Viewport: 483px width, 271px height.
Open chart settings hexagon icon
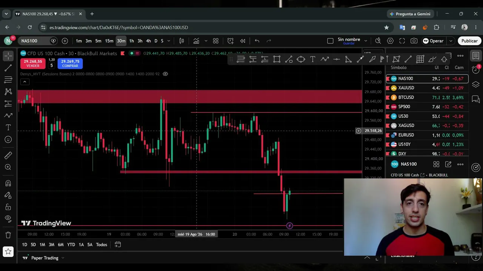click(390, 41)
